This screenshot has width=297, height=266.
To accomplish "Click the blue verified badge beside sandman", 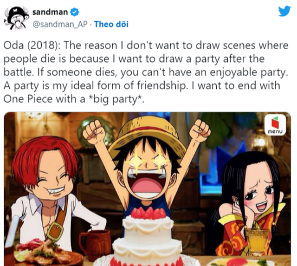I will coord(75,12).
